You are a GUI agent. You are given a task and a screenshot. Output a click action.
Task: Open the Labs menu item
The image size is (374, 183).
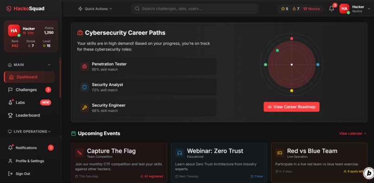point(30,103)
